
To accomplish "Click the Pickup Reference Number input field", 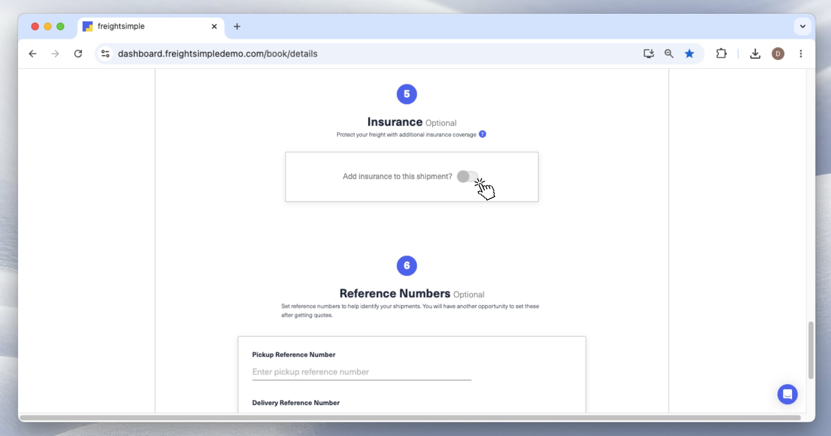I will [361, 372].
